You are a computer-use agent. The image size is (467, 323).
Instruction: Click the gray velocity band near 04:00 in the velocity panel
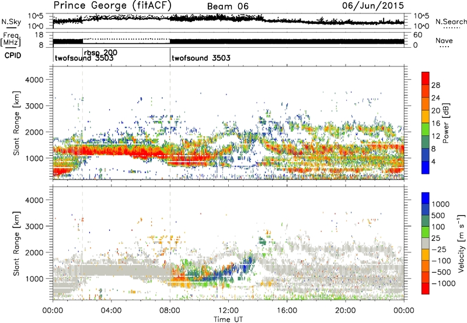click(111, 270)
